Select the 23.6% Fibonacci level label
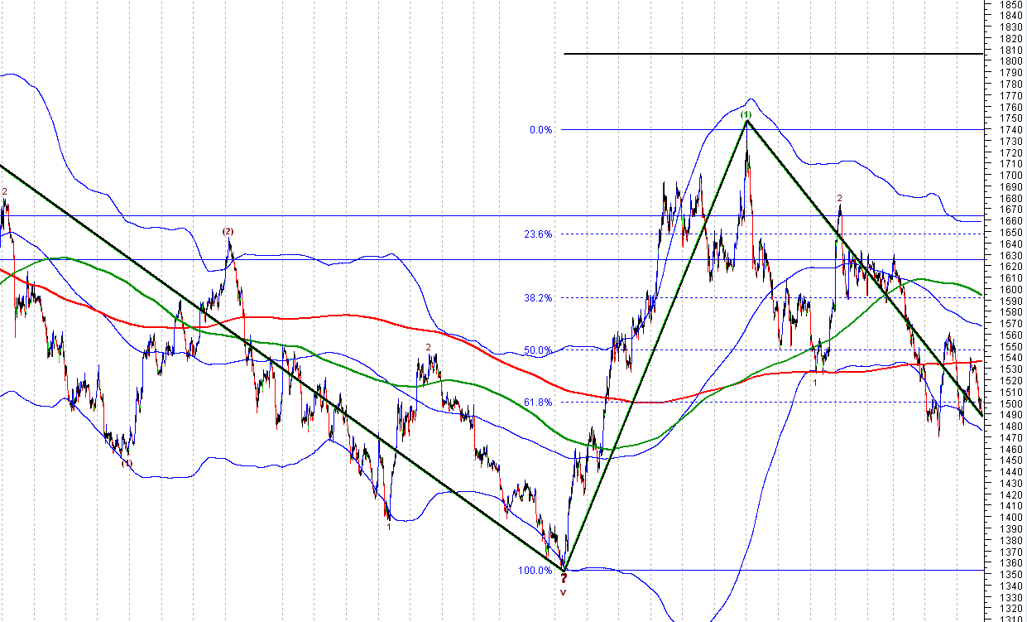 pos(538,234)
